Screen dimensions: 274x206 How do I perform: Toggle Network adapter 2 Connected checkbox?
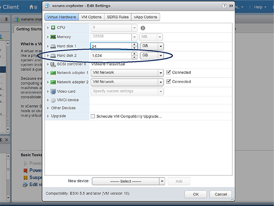click(168, 81)
